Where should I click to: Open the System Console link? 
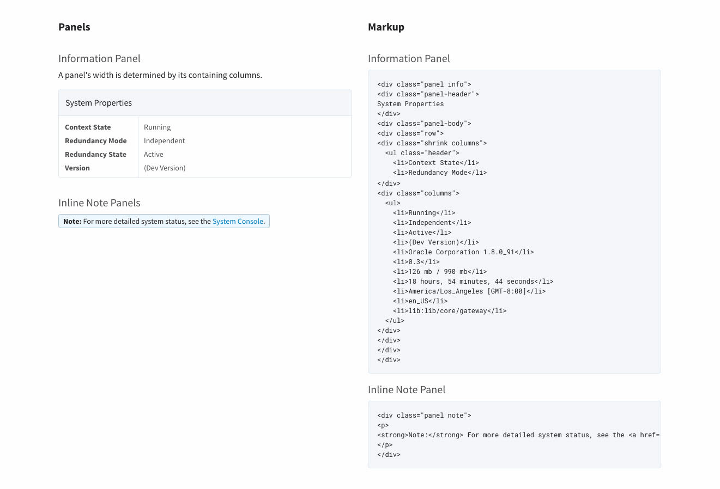238,222
